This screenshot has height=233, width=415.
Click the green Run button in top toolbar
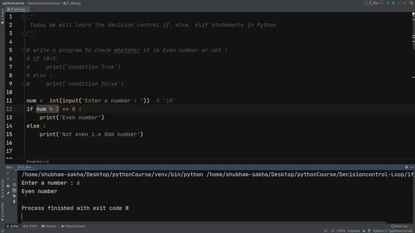click(x=388, y=3)
